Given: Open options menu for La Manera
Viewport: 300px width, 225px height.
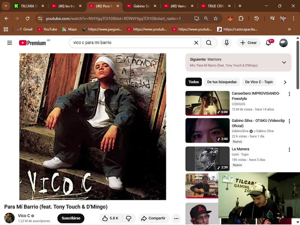Looking at the screenshot, I should [289, 150].
